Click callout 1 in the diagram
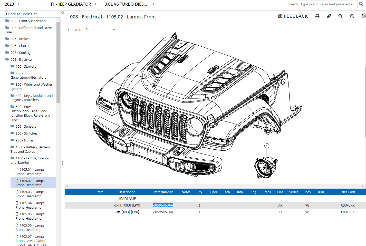The image size is (366, 246). [267, 146]
